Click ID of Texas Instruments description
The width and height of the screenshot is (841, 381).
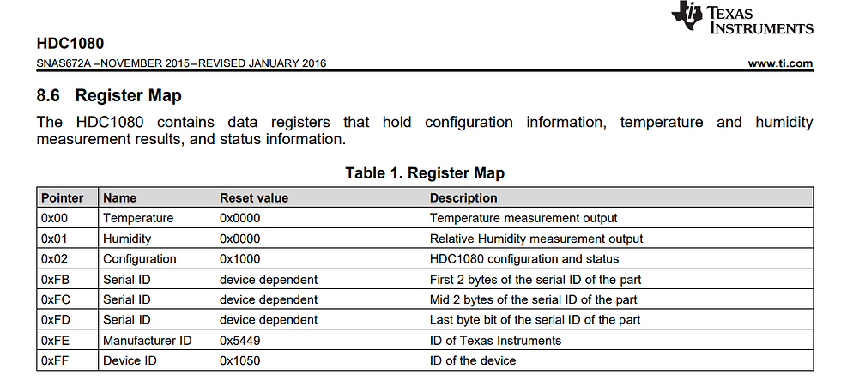[x=496, y=340]
